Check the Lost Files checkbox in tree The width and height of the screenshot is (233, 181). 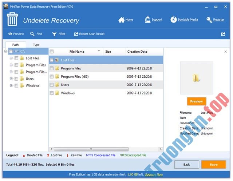[x=16, y=58]
